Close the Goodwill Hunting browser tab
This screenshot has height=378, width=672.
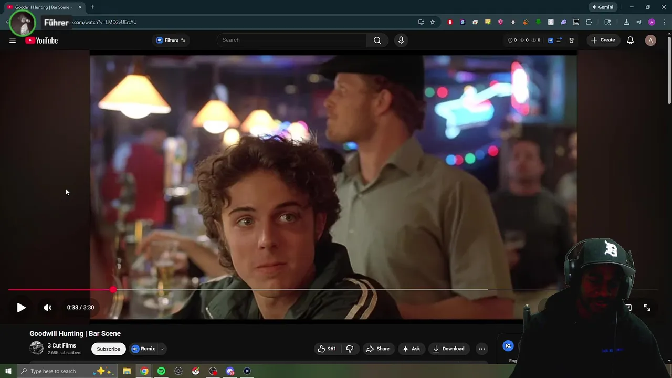(x=80, y=7)
